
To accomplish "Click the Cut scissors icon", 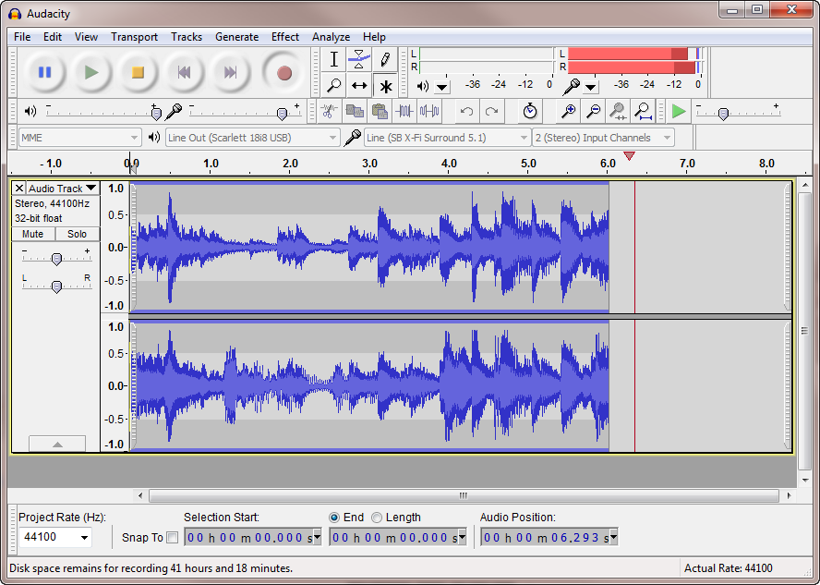I will 330,111.
